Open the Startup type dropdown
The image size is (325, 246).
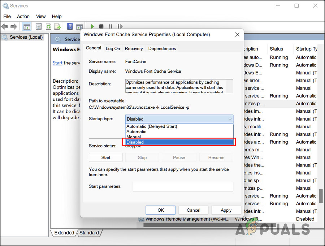[230, 119]
